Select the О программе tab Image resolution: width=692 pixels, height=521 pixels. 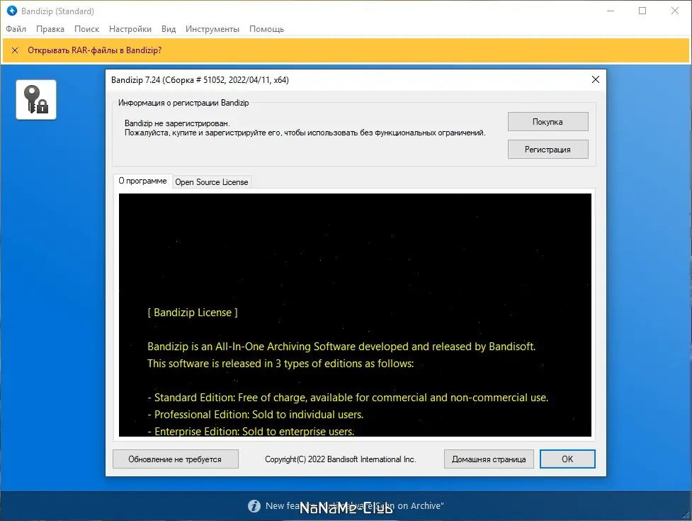142,181
